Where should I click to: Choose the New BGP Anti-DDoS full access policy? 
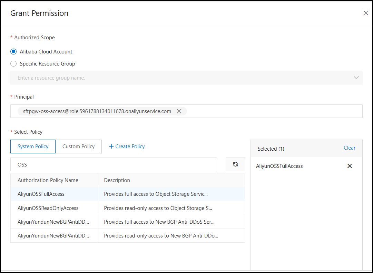click(x=53, y=222)
